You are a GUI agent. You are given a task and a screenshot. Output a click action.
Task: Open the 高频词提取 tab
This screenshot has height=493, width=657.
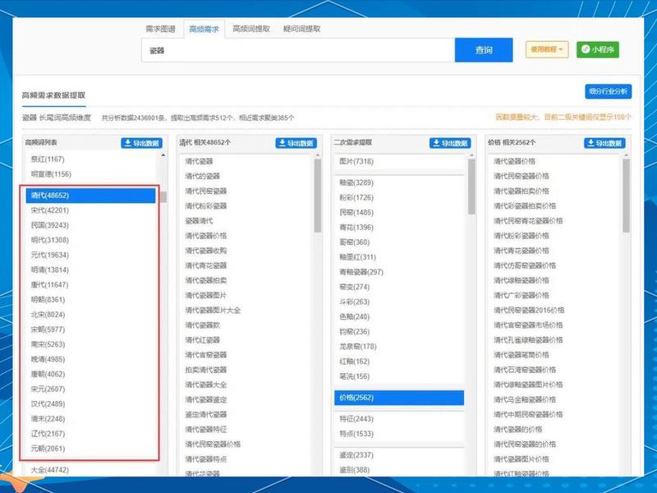coord(251,29)
